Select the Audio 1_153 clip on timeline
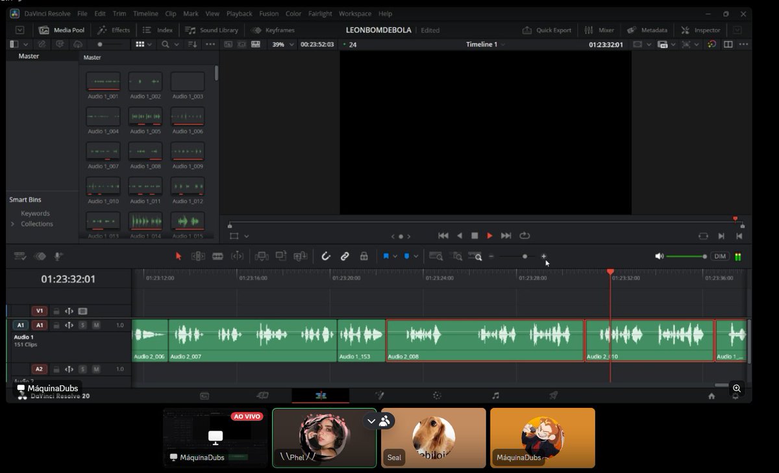Screen dimensions: 779x473 [361, 340]
